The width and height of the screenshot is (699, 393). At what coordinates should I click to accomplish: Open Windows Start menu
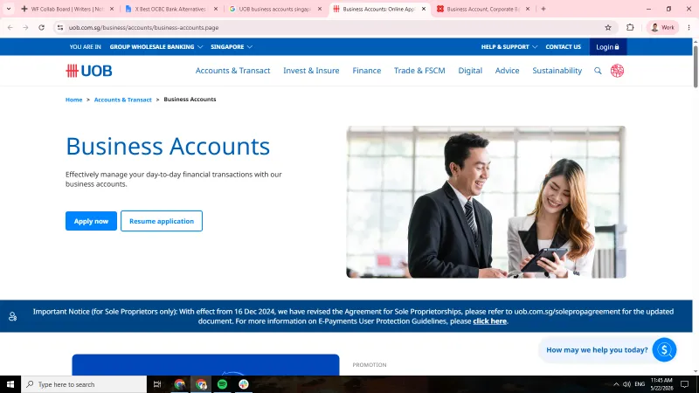click(x=10, y=384)
